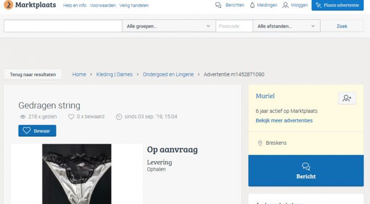
Task: Click the location pin icon beside Breskens
Action: (x=260, y=143)
